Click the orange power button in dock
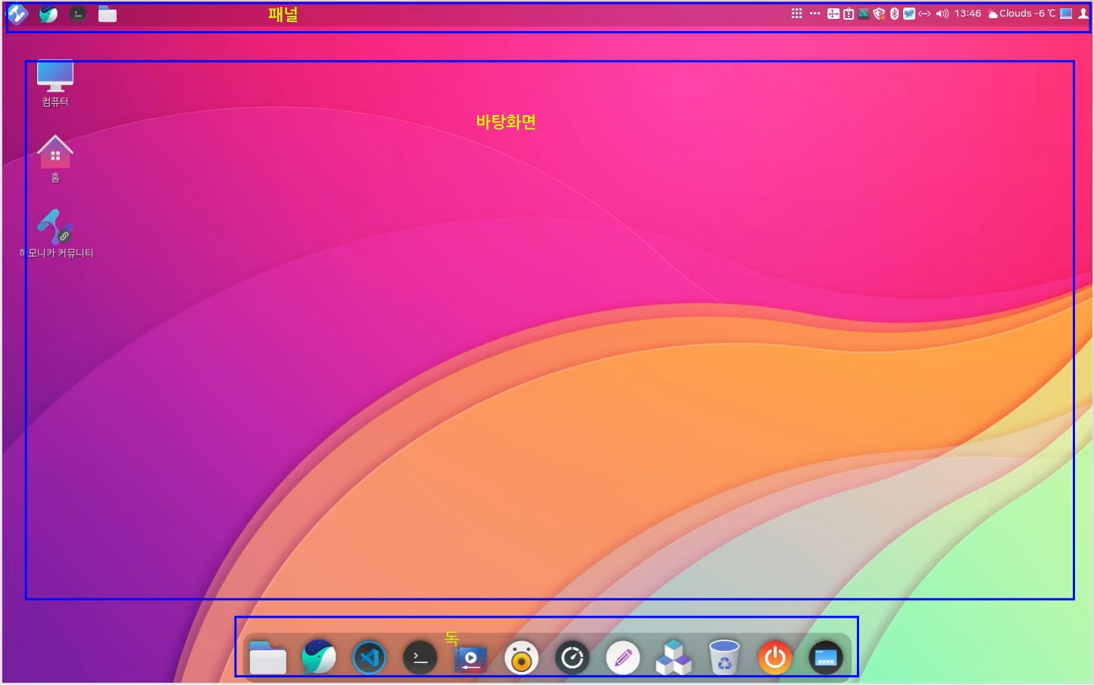Screen dimensions: 1094x685 (x=774, y=658)
